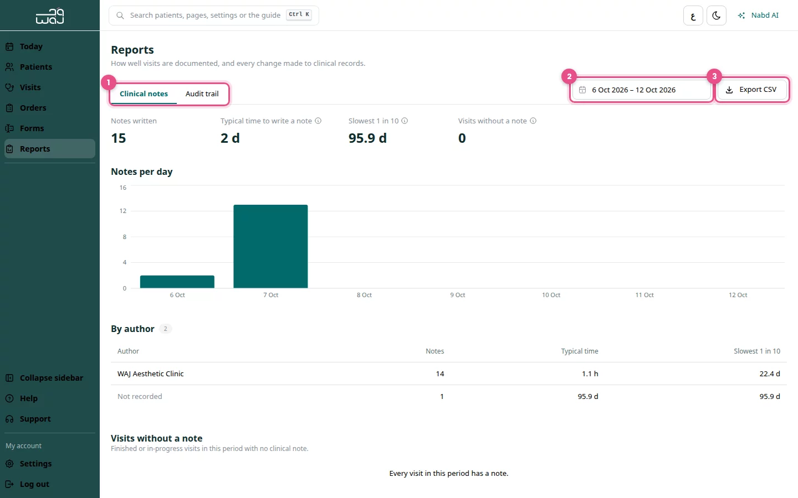Show info for Typical time to write a note
This screenshot has width=798, height=498.
[318, 121]
